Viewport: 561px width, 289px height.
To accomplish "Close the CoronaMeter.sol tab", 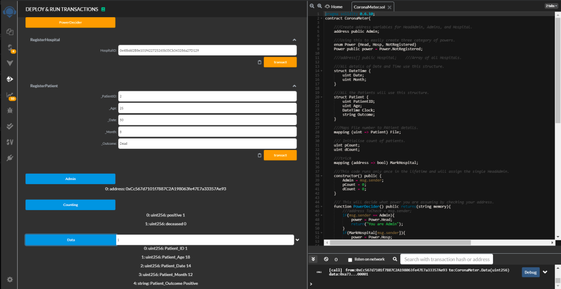I will click(389, 7).
